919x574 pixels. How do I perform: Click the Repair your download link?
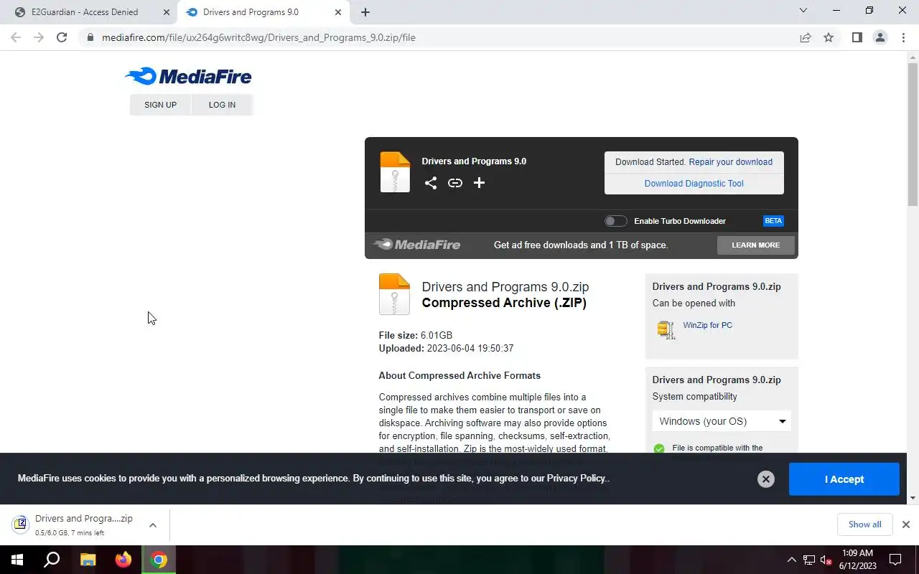(x=731, y=162)
